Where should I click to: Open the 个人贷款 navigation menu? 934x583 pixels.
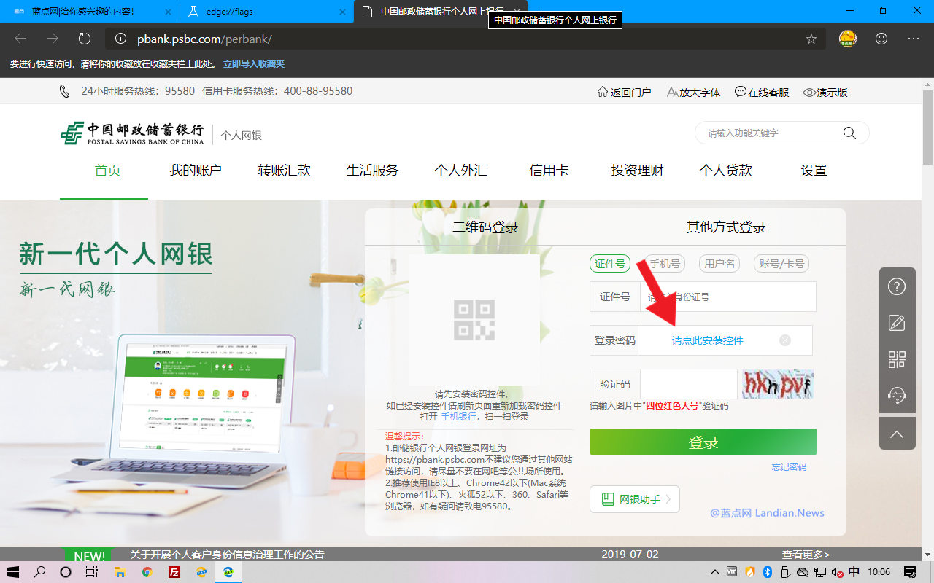pyautogui.click(x=726, y=171)
